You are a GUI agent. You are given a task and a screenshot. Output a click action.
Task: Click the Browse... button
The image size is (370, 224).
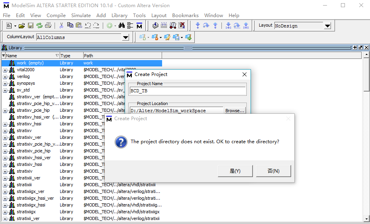(235, 111)
